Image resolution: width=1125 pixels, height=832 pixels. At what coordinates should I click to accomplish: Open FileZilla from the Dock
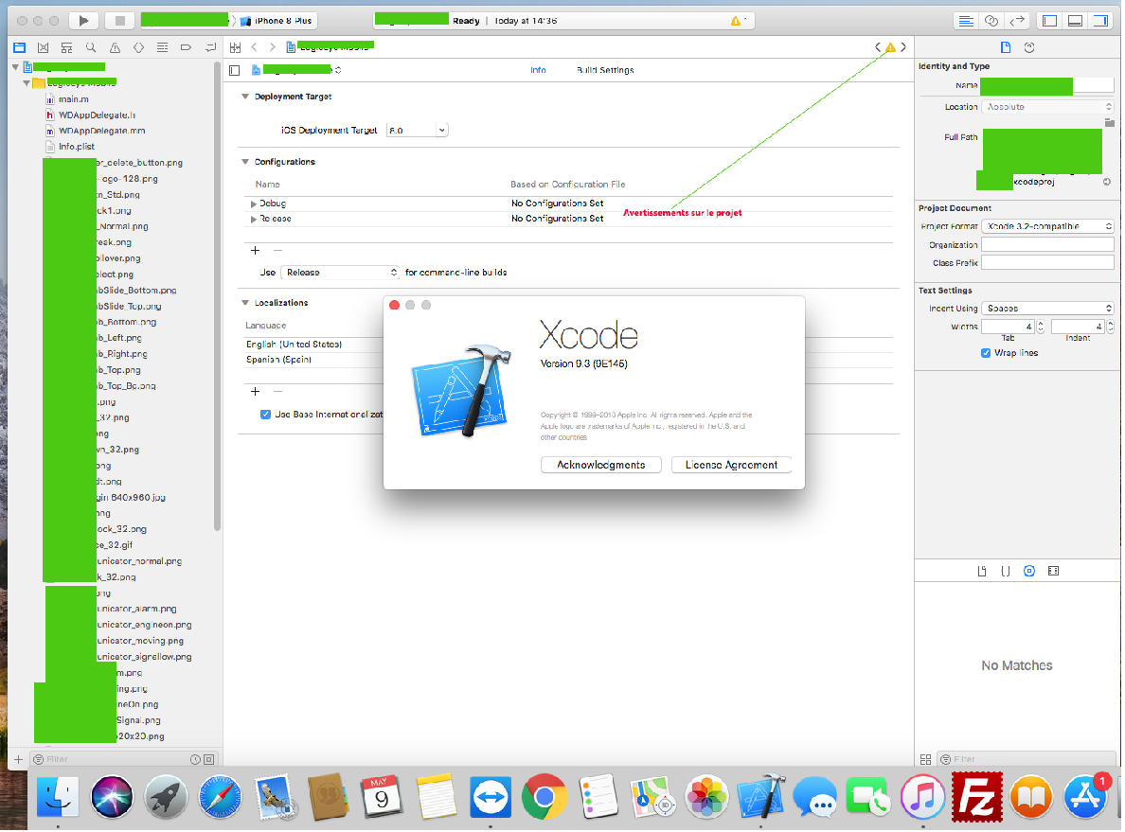976,796
